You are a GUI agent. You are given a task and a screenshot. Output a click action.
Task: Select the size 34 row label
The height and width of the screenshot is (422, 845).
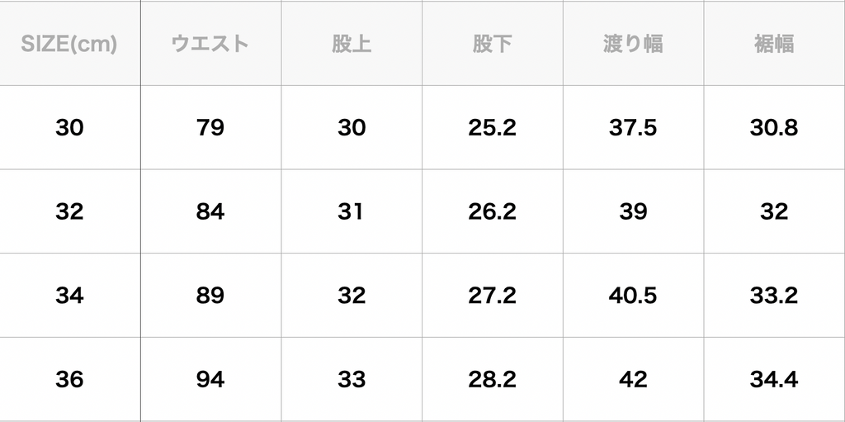[x=69, y=296]
